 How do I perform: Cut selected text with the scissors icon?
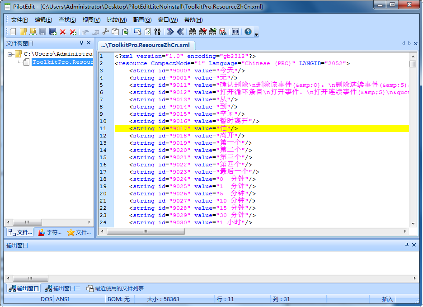click(x=106, y=32)
